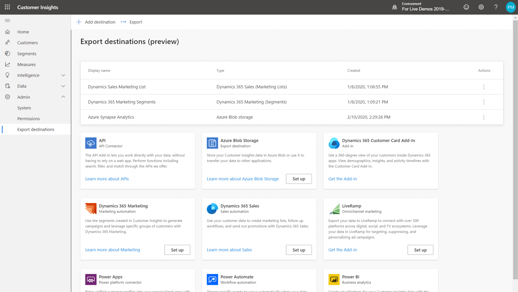Click the hamburger navigation menu icon
The height and width of the screenshot is (292, 518).
pyautogui.click(x=8, y=21)
